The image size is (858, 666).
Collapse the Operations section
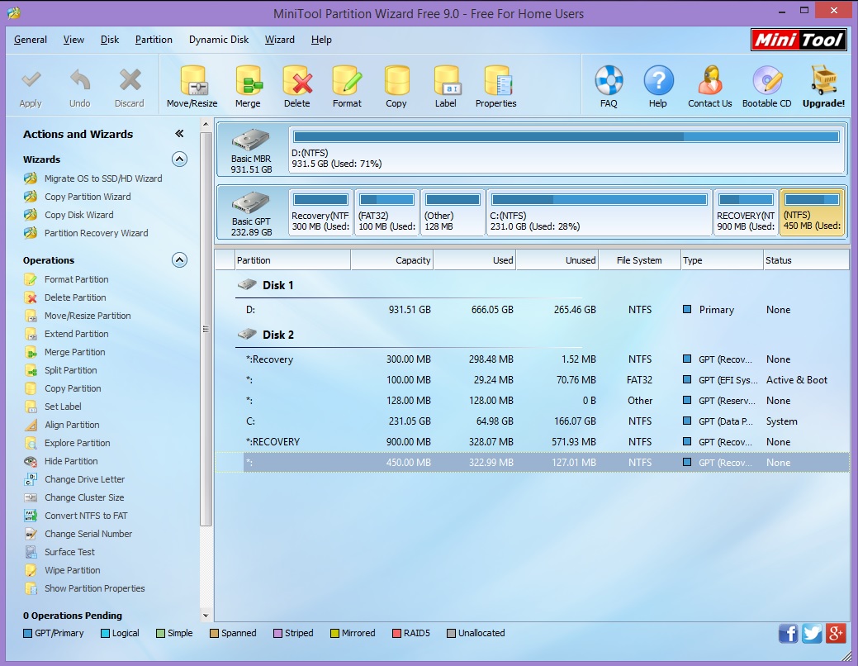(x=179, y=260)
